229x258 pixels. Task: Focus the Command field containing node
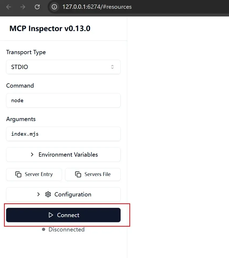63,100
